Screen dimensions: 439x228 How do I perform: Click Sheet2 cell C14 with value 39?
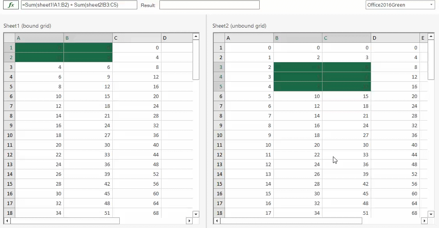tap(347, 174)
